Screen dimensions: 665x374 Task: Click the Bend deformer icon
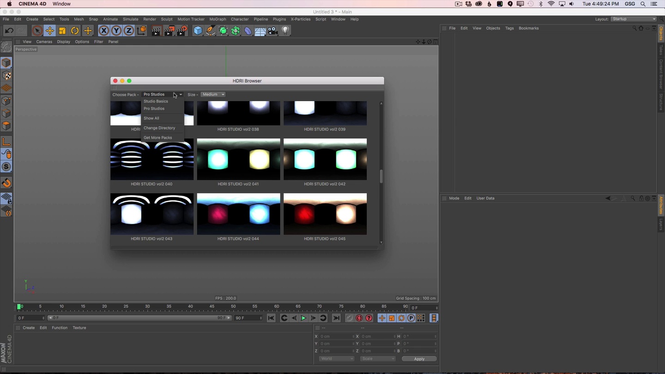click(x=248, y=30)
